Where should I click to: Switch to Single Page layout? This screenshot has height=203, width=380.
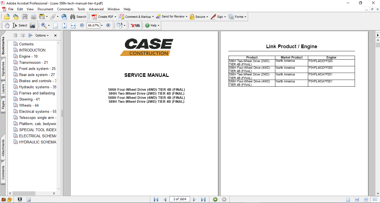(348, 199)
